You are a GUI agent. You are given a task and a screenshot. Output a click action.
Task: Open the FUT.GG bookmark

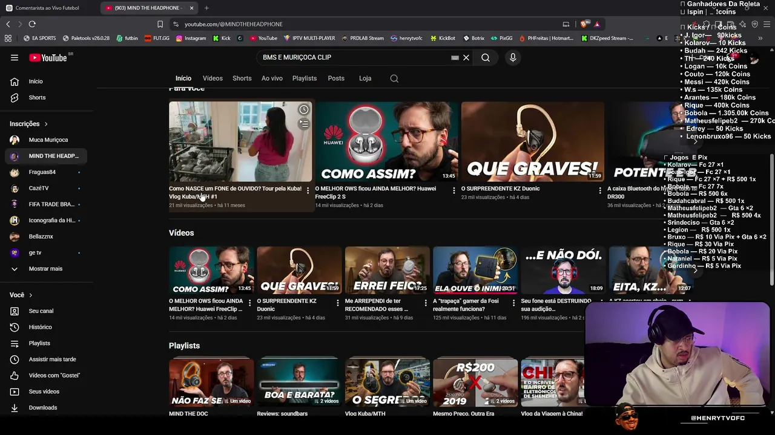pos(157,38)
